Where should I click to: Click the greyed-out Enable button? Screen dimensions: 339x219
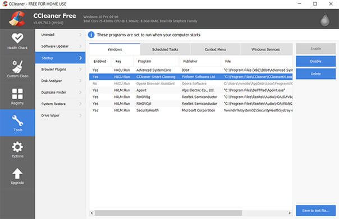pyautogui.click(x=315, y=49)
